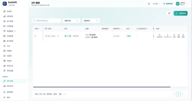Click the edit key action icon
The height and width of the screenshot is (101, 192).
point(179,36)
